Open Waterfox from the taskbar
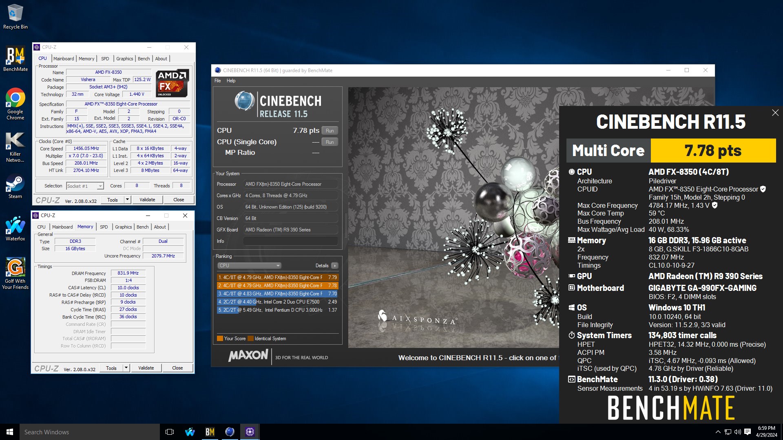This screenshot has width=783, height=440. click(x=190, y=432)
